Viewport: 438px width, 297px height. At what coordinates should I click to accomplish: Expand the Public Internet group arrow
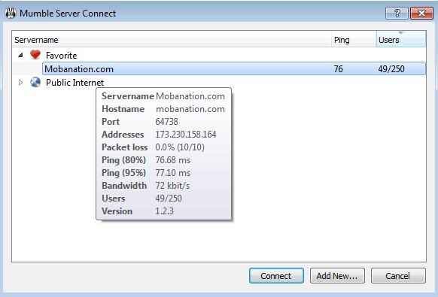click(20, 83)
